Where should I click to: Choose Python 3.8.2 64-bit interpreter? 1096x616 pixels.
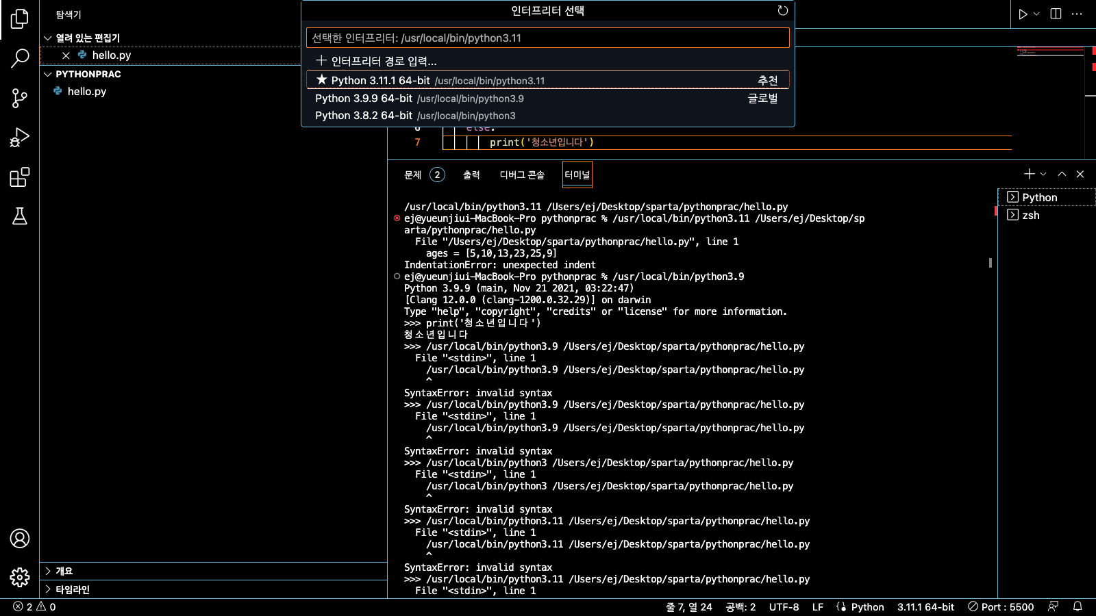[548, 116]
